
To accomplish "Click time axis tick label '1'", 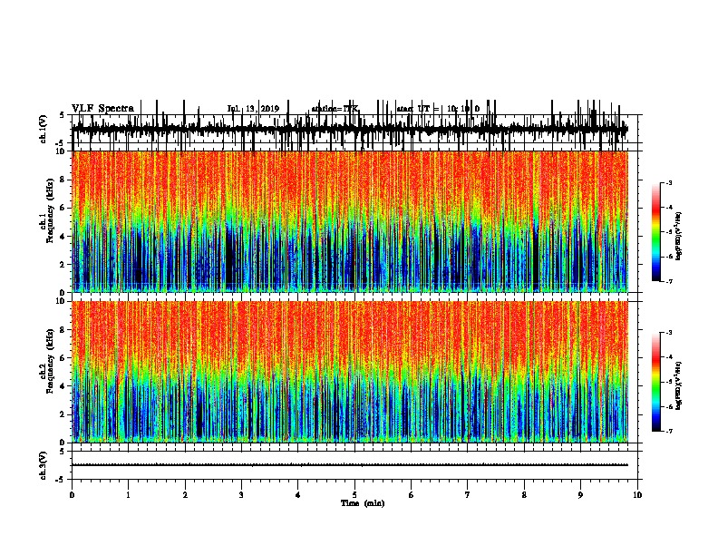I will coord(128,495).
